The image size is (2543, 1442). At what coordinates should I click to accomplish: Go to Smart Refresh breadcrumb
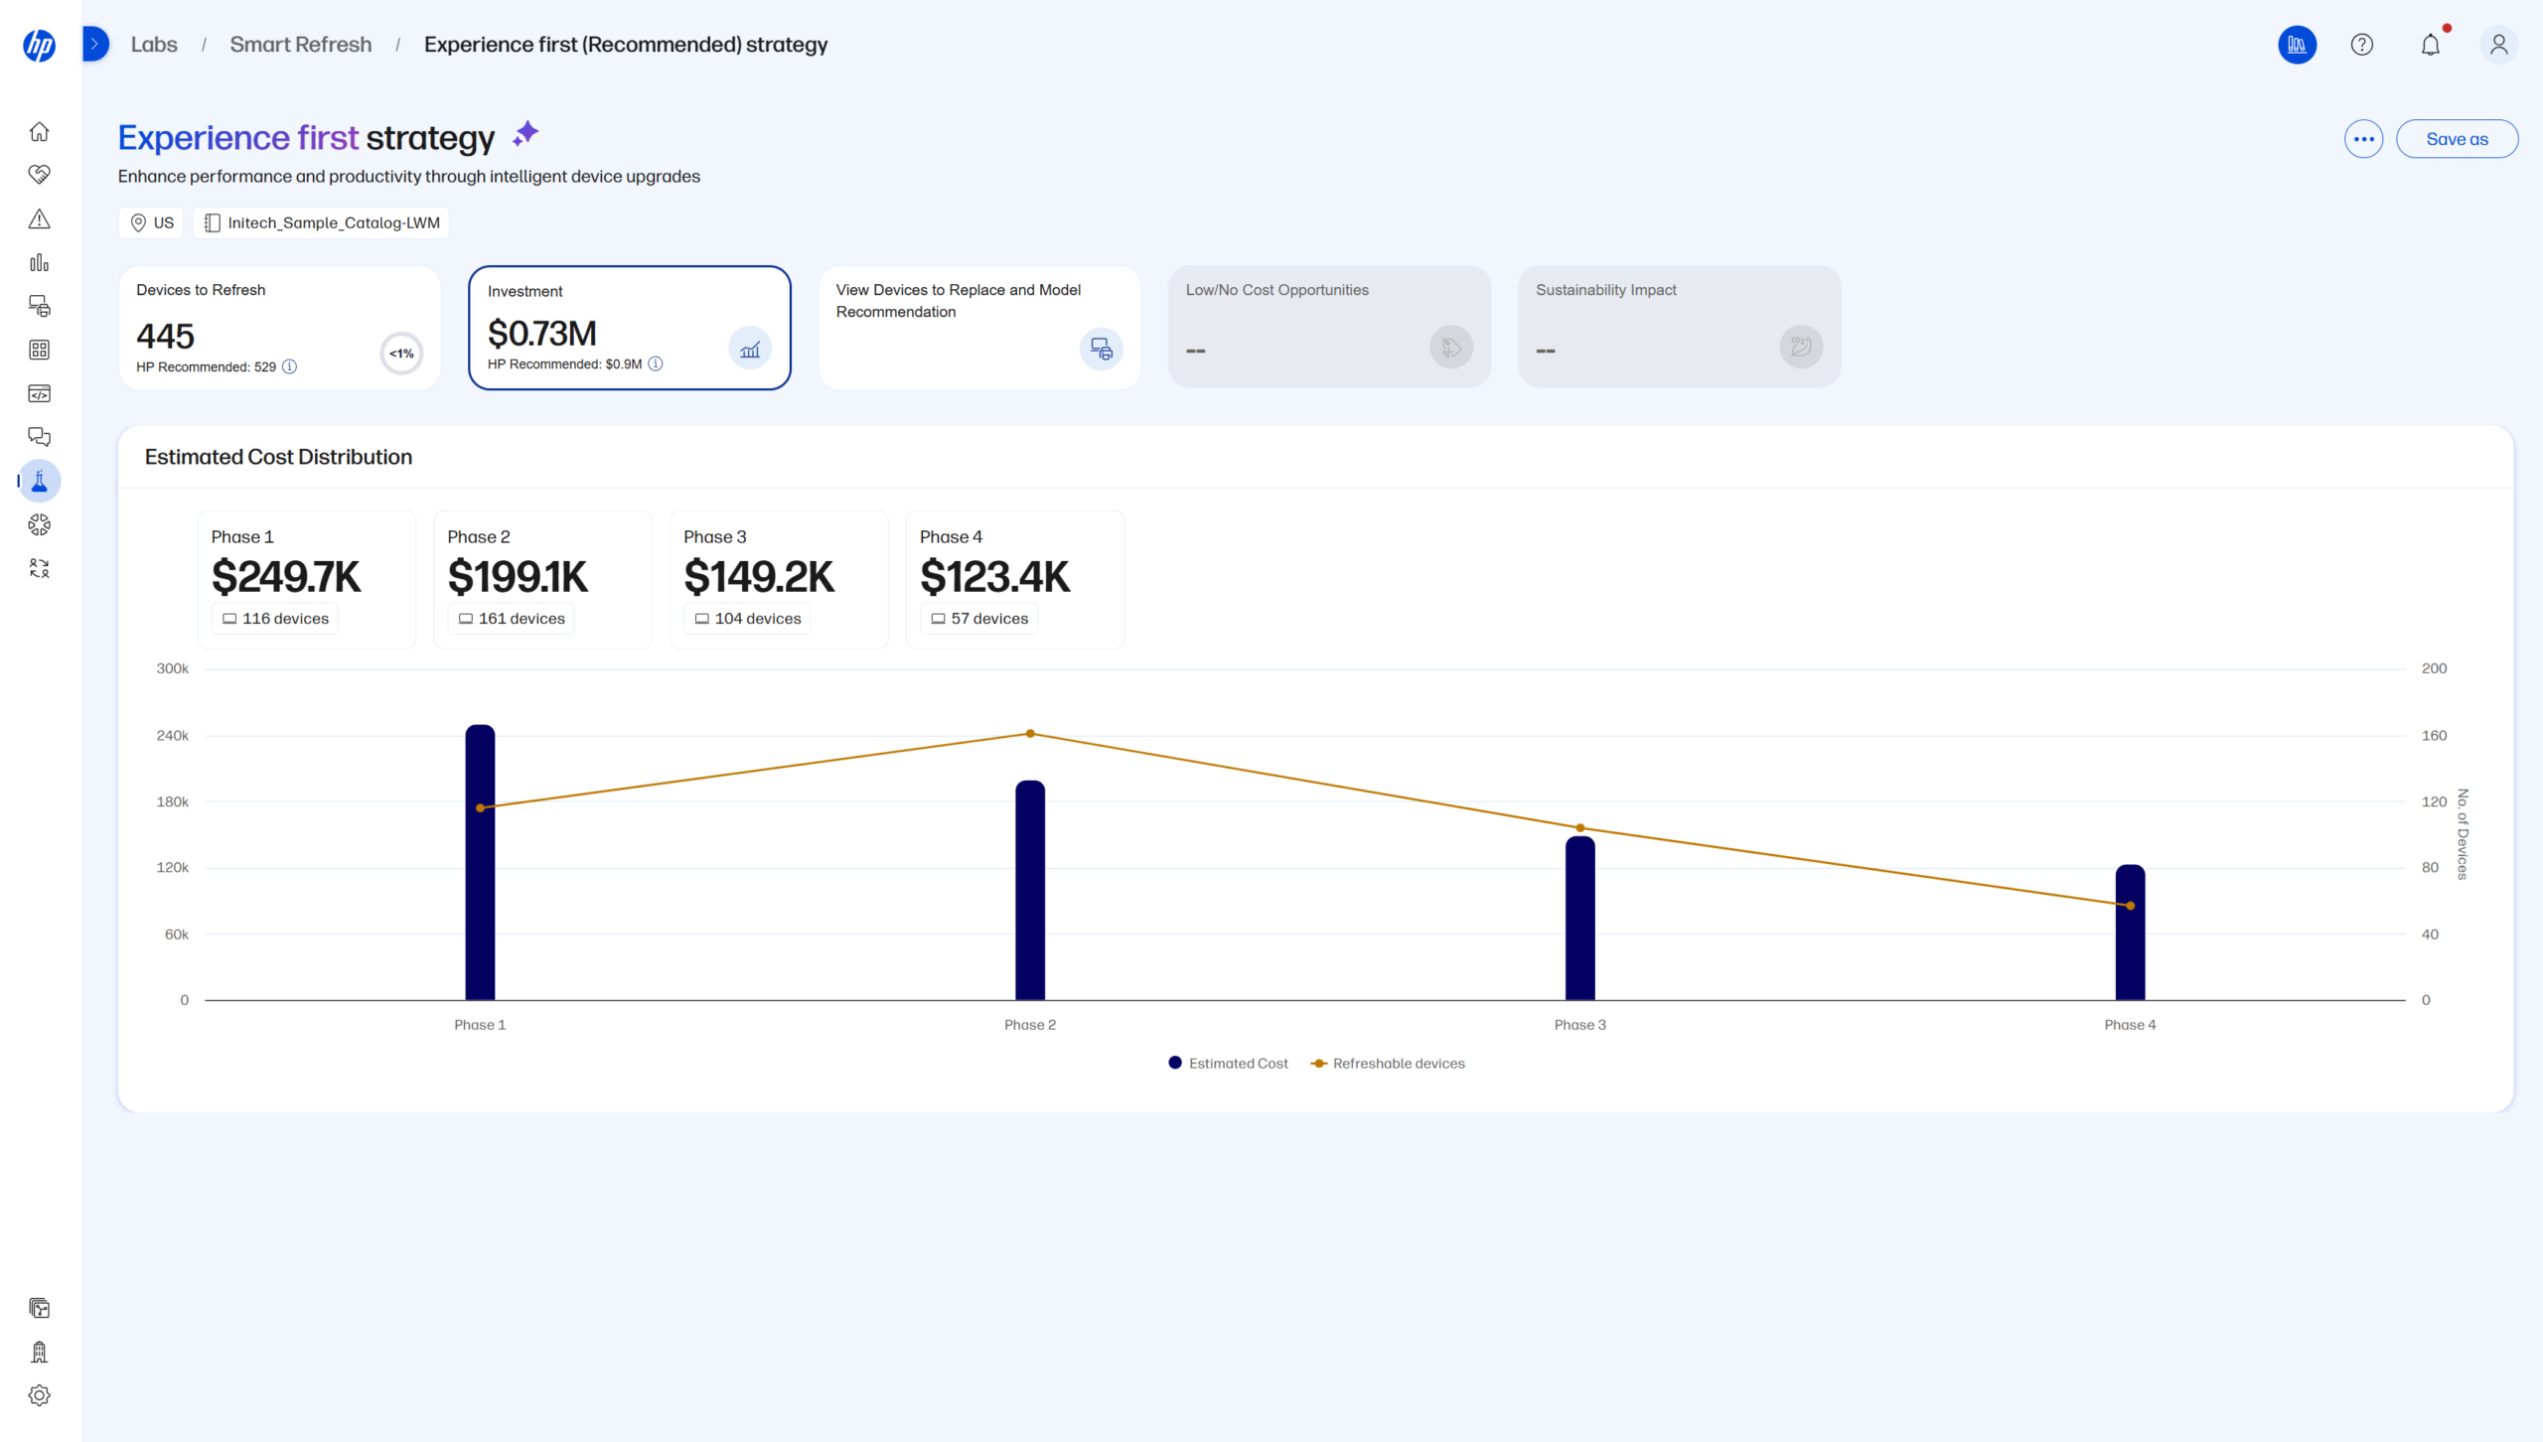point(301,45)
